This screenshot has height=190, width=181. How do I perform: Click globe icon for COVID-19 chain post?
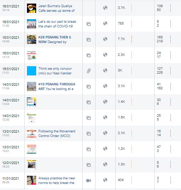[105, 23]
